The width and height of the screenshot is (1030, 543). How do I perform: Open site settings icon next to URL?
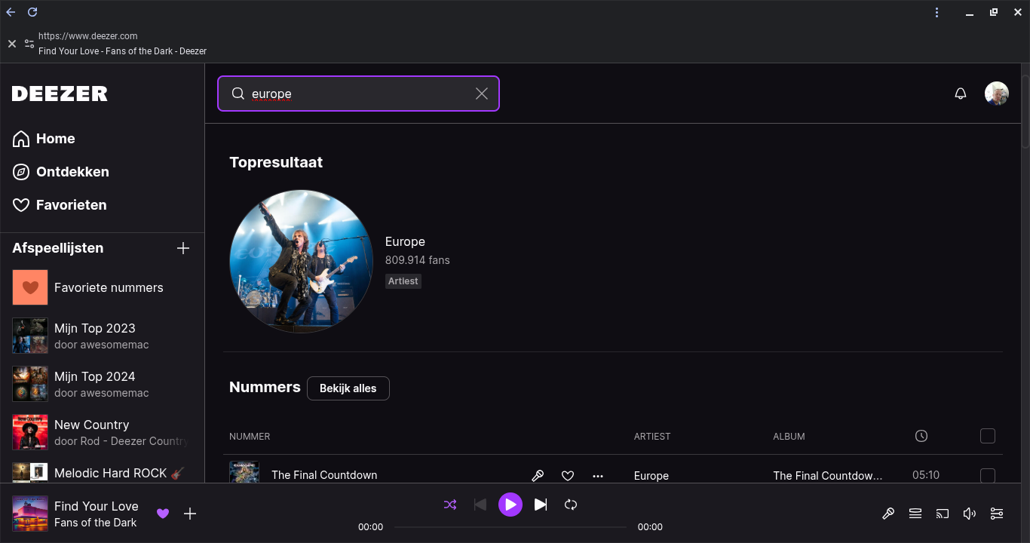point(29,44)
